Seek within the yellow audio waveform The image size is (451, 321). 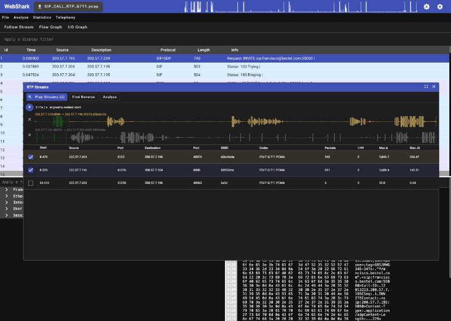(x=235, y=121)
